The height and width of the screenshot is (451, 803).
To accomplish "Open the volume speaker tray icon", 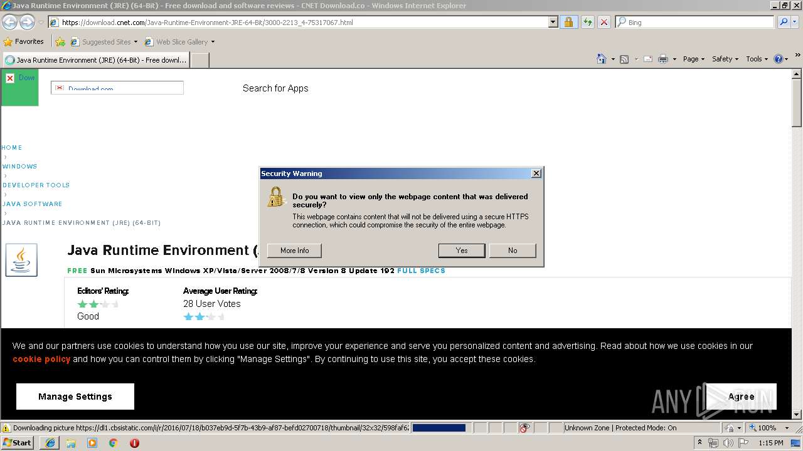I will tap(728, 443).
